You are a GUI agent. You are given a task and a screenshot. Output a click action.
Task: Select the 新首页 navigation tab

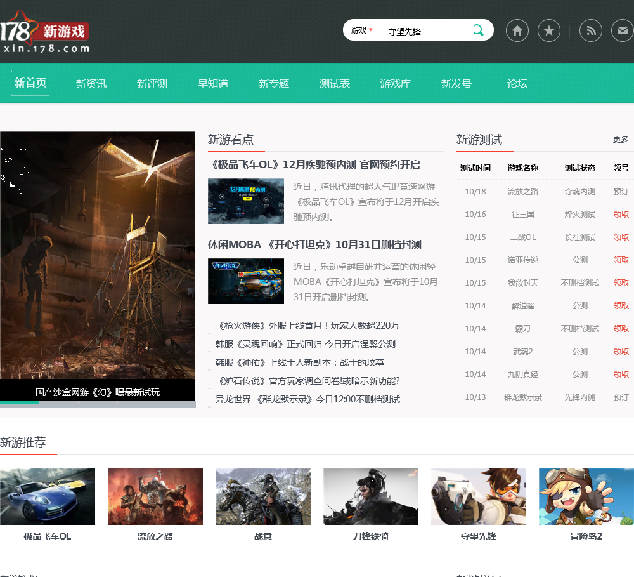30,83
